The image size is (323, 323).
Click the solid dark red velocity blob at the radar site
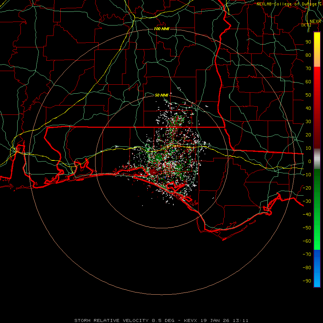pyautogui.click(x=153, y=172)
